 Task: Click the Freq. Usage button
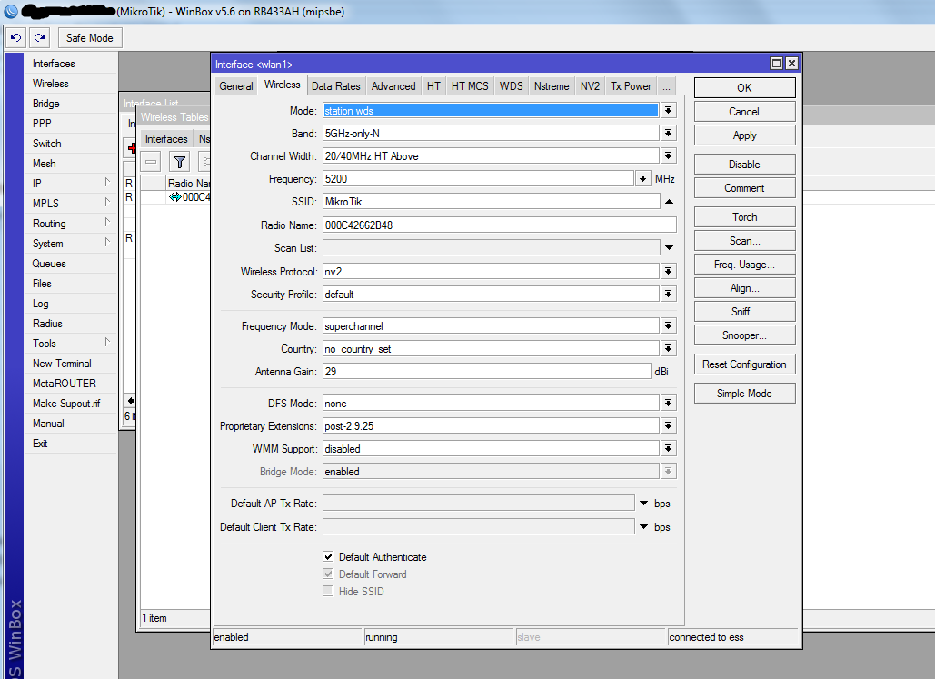tap(744, 265)
